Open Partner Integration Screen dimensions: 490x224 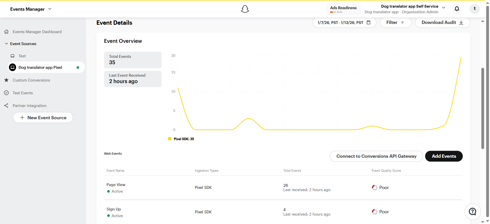click(x=30, y=106)
